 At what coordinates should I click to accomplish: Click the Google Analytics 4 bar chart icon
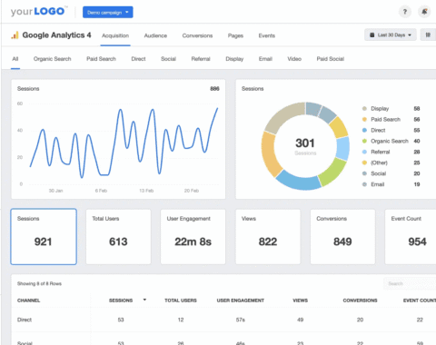(x=15, y=35)
